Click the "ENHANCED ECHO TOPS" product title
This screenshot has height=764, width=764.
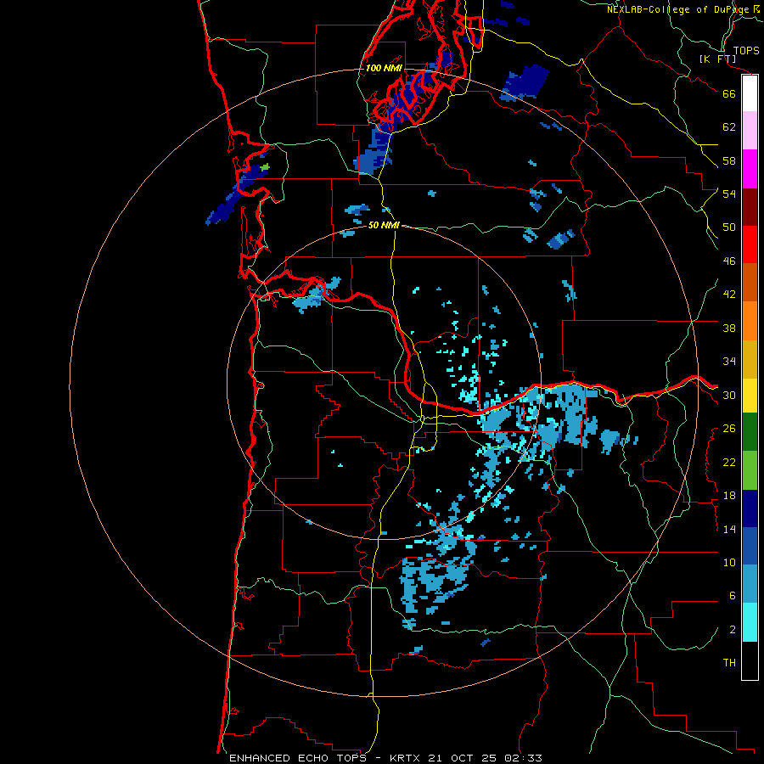(298, 758)
